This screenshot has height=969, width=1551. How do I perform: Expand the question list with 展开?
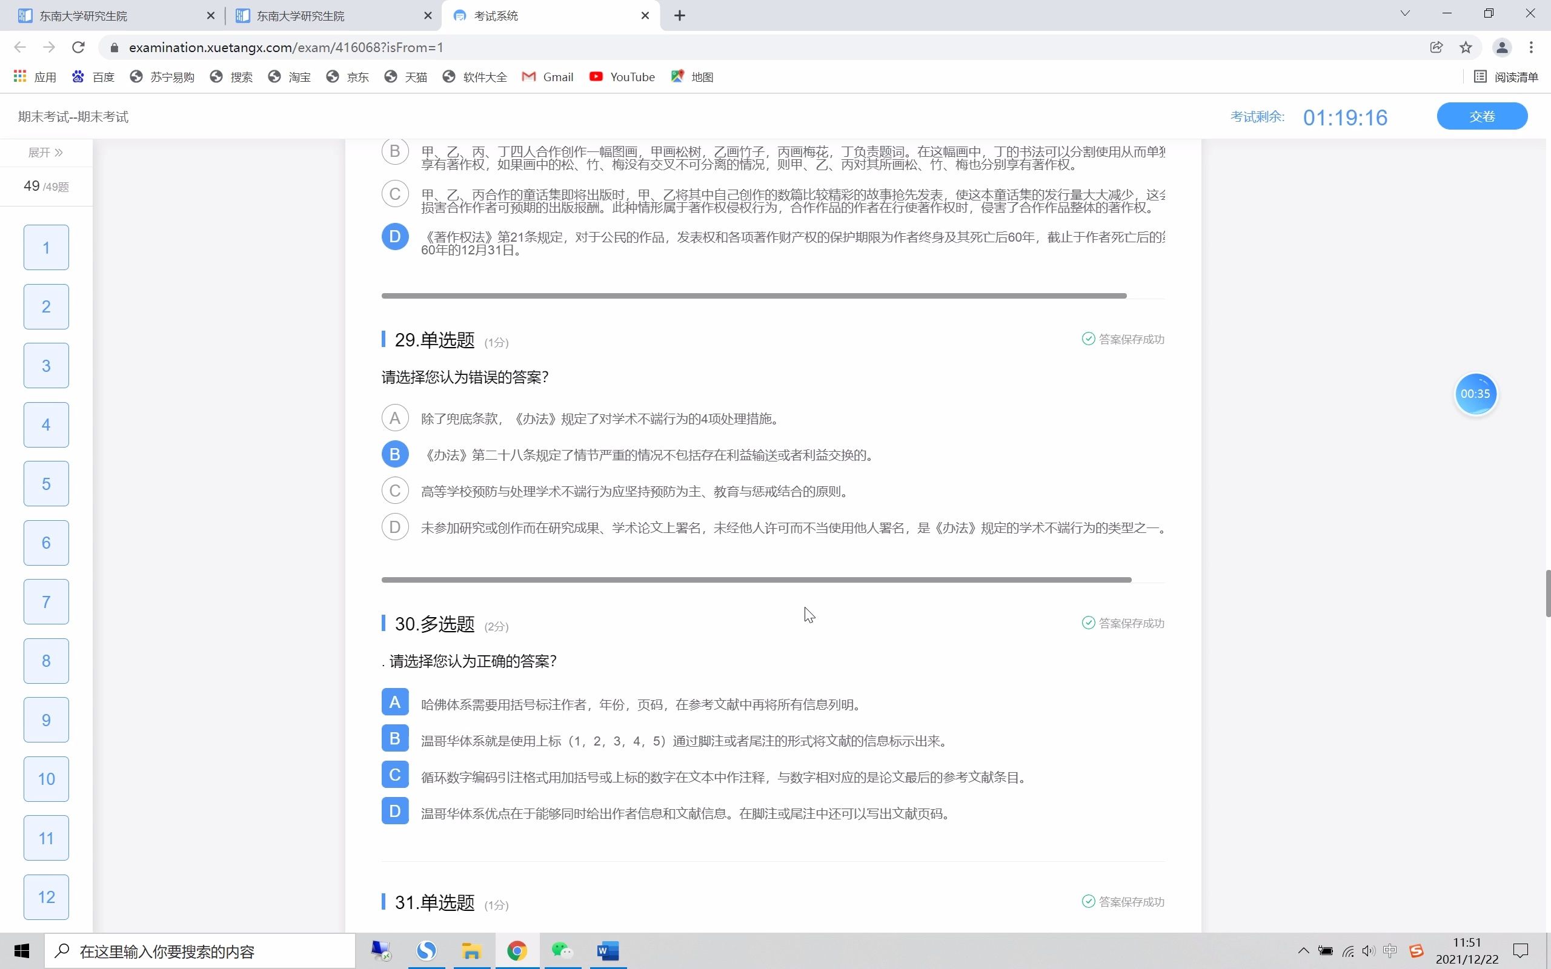click(x=45, y=153)
